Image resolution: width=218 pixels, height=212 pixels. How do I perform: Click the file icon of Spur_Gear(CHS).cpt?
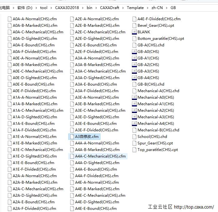click(134, 143)
